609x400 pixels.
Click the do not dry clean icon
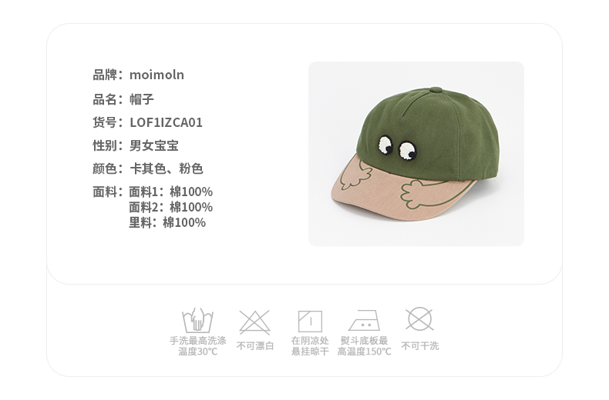pyautogui.click(x=419, y=319)
